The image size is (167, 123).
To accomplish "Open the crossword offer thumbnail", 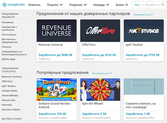I will (144, 86).
